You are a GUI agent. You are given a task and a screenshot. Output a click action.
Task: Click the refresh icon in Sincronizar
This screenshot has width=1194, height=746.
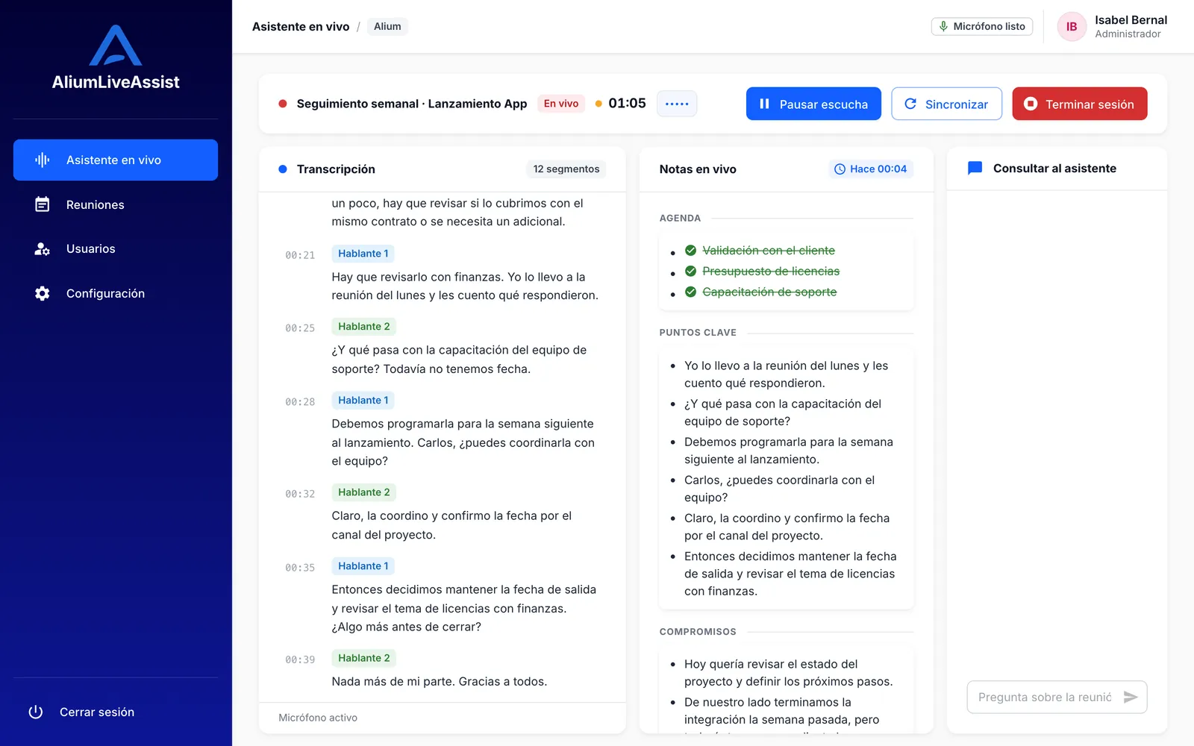[910, 104]
